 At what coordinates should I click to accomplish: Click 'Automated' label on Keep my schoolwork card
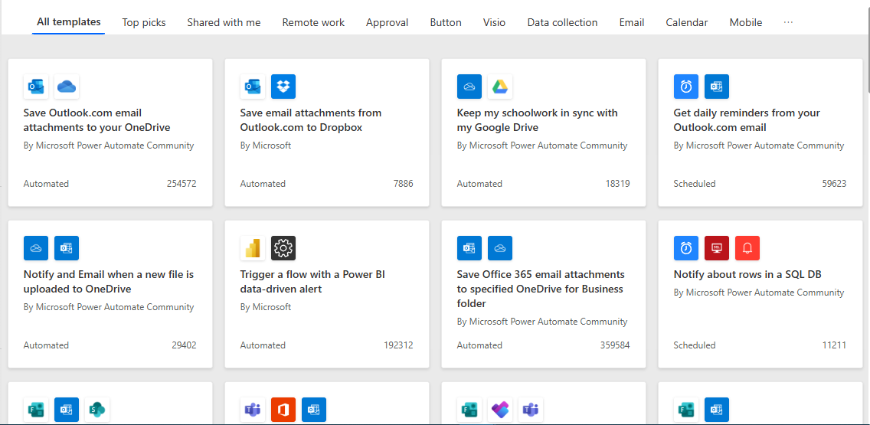[x=480, y=184]
